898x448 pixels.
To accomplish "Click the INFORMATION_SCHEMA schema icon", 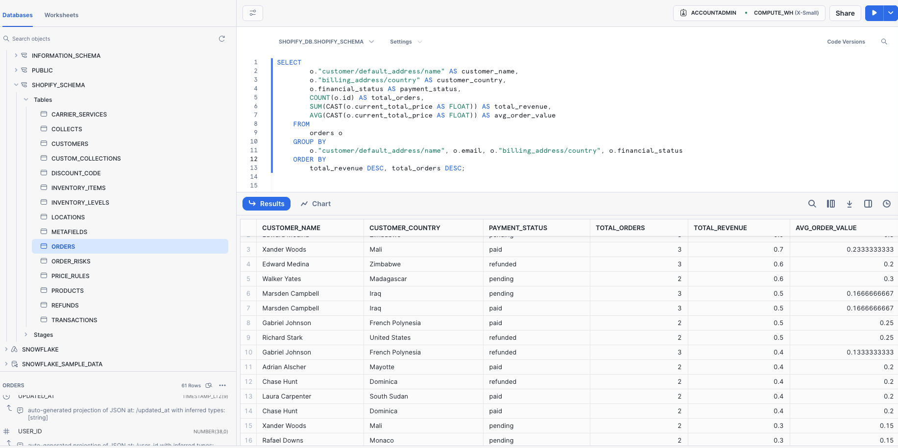I will tap(24, 55).
